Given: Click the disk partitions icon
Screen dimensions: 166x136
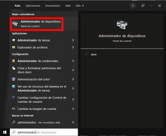Looking at the screenshot, I should pyautogui.click(x=14, y=68).
